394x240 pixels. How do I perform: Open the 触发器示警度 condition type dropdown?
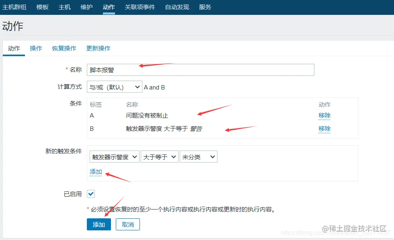click(x=114, y=157)
